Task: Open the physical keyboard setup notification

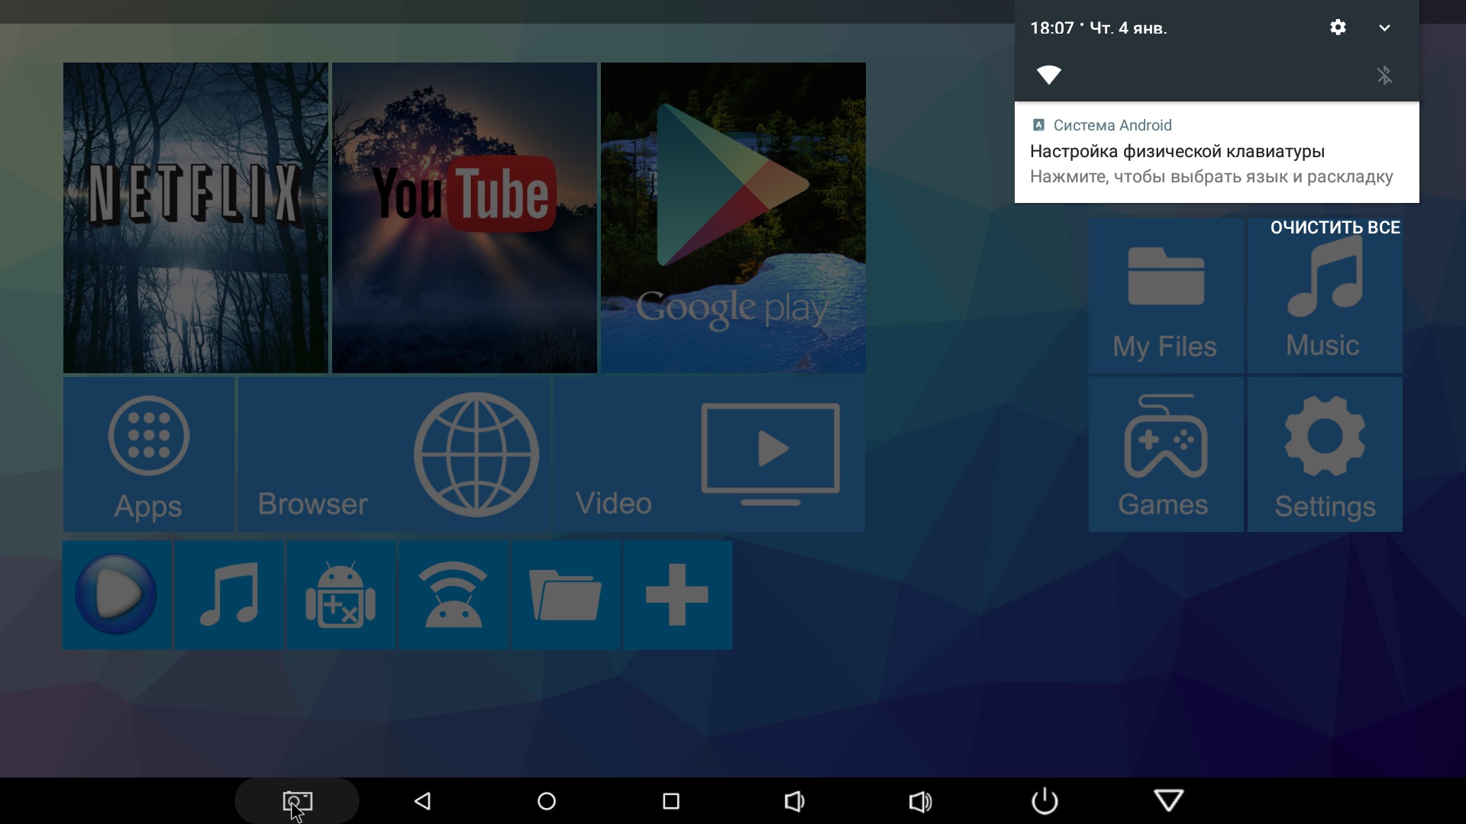Action: [1217, 153]
